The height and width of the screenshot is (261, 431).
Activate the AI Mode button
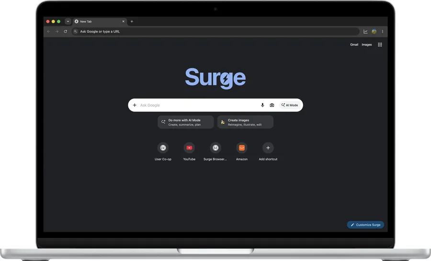(x=290, y=105)
